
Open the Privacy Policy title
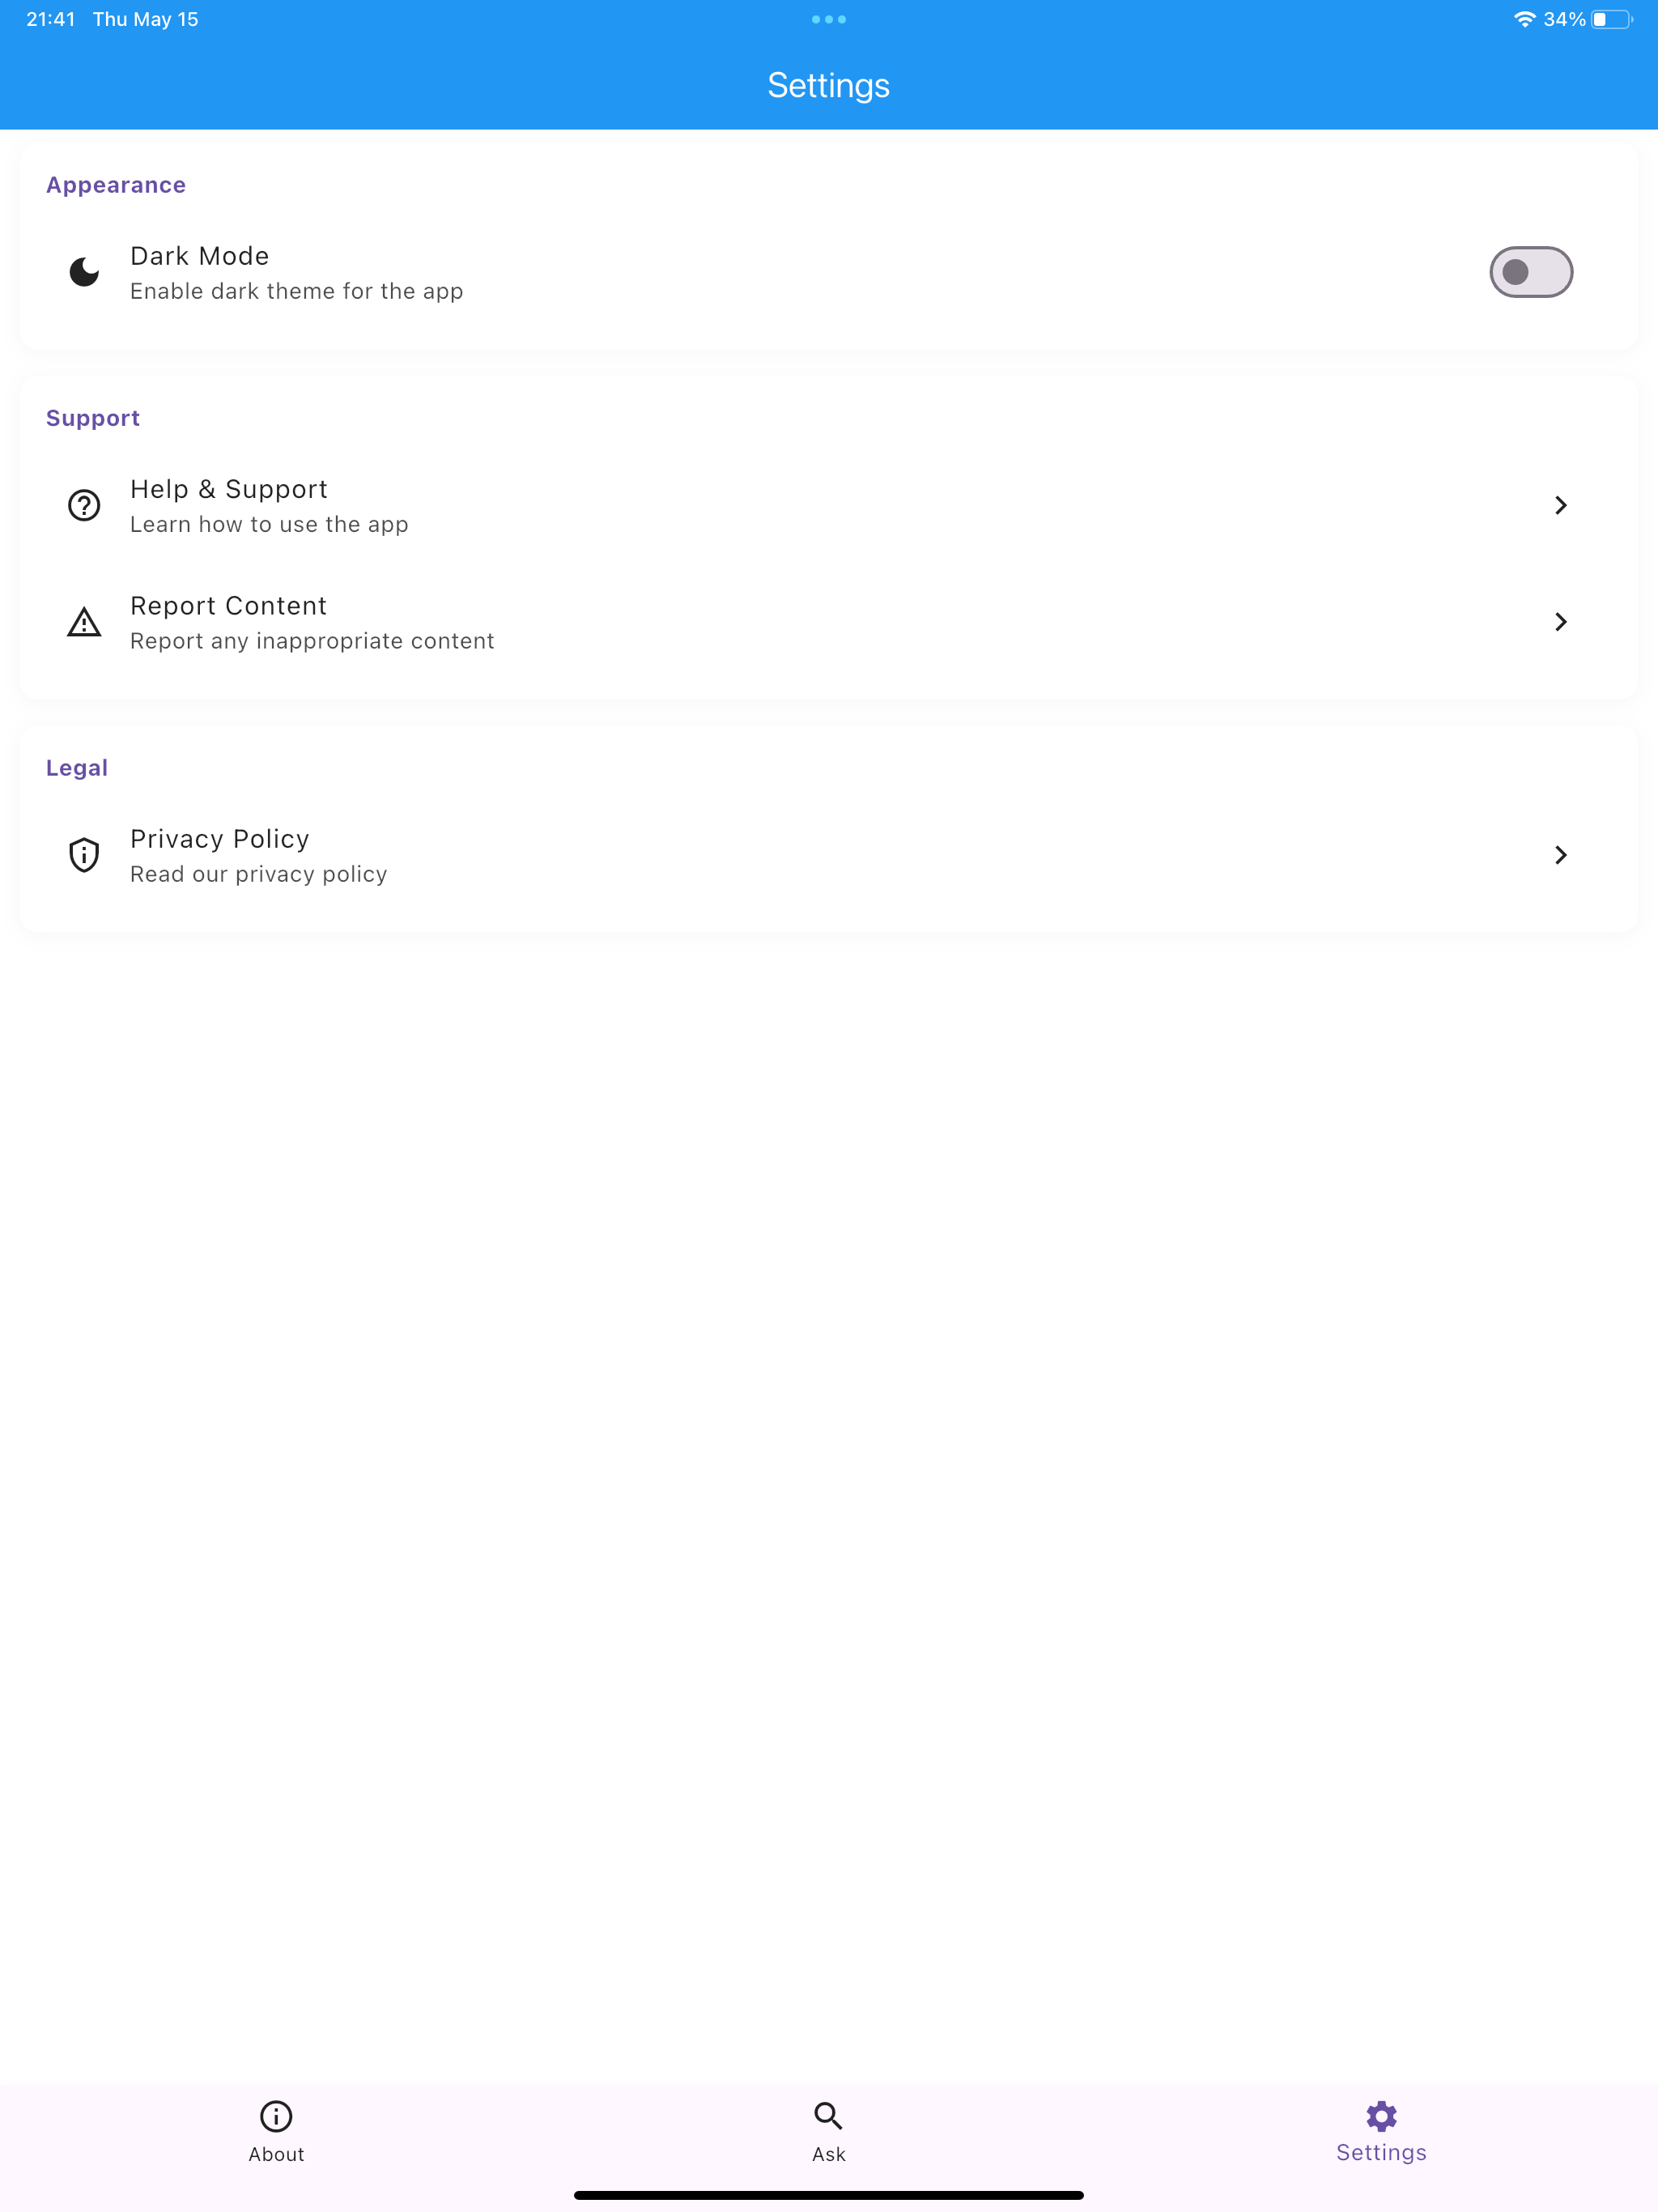tap(220, 839)
